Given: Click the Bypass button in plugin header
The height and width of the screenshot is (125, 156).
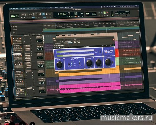Looking at the screenshot, I should (79, 41).
